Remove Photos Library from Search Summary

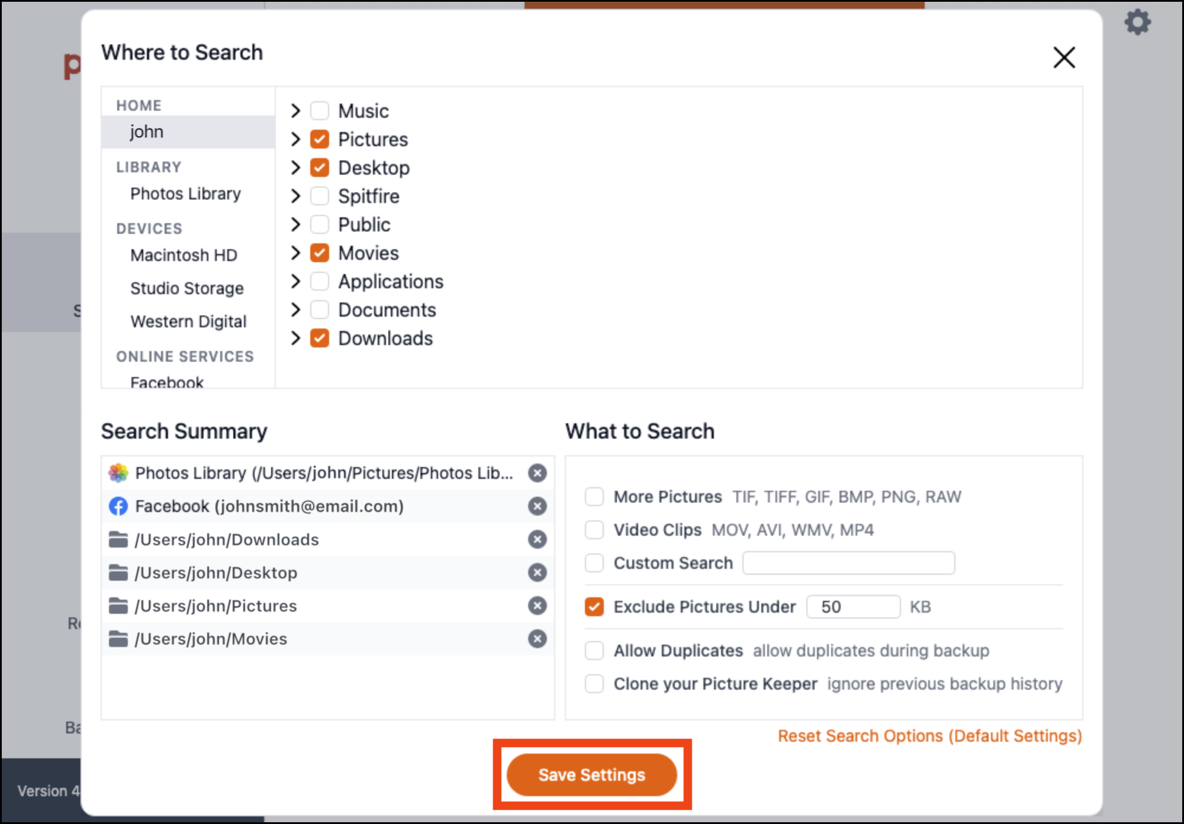(x=537, y=473)
